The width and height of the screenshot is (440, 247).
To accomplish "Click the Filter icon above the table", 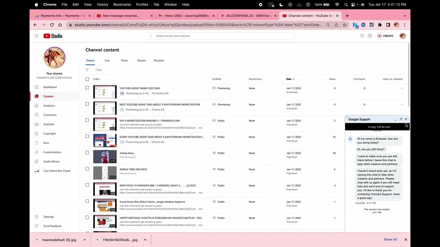I will (x=87, y=70).
